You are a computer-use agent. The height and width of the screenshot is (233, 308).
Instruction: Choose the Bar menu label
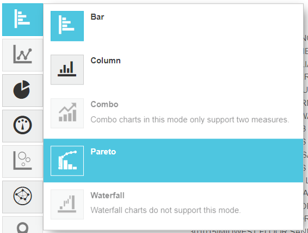(x=97, y=17)
